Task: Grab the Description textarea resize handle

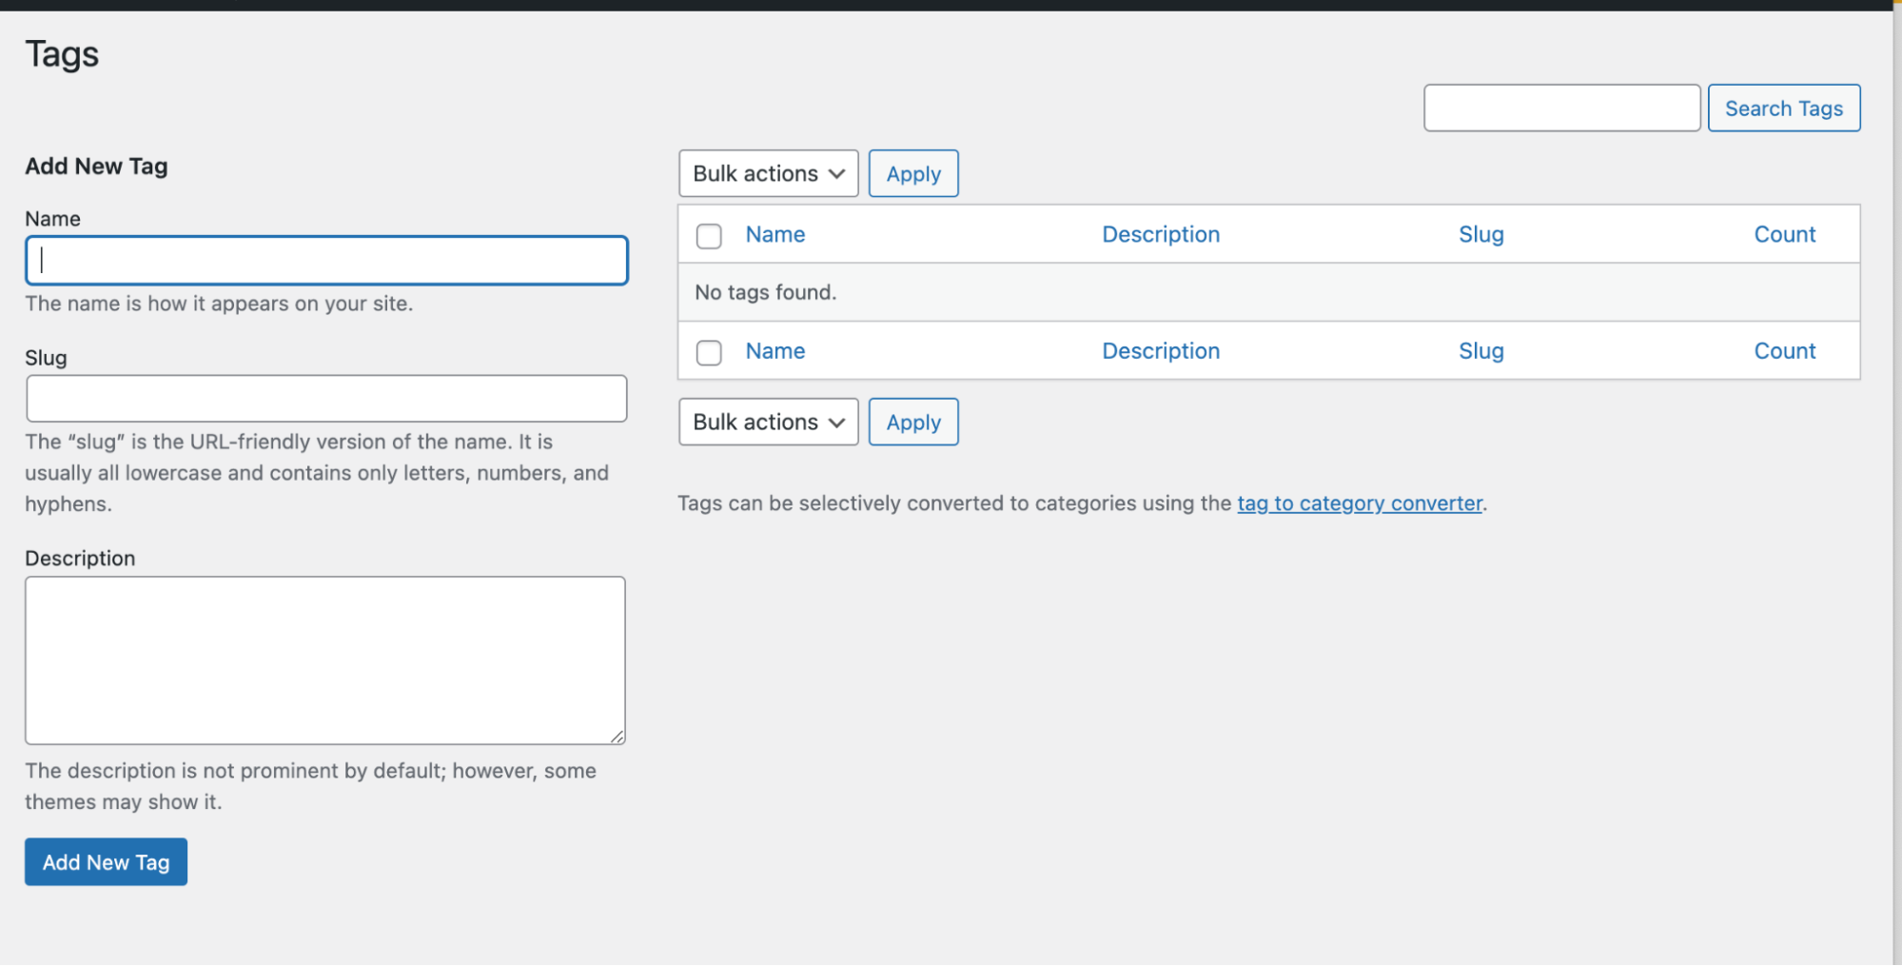Action: click(618, 737)
